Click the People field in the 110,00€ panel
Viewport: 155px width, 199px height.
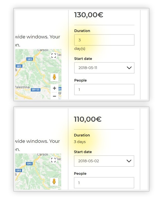(x=104, y=183)
